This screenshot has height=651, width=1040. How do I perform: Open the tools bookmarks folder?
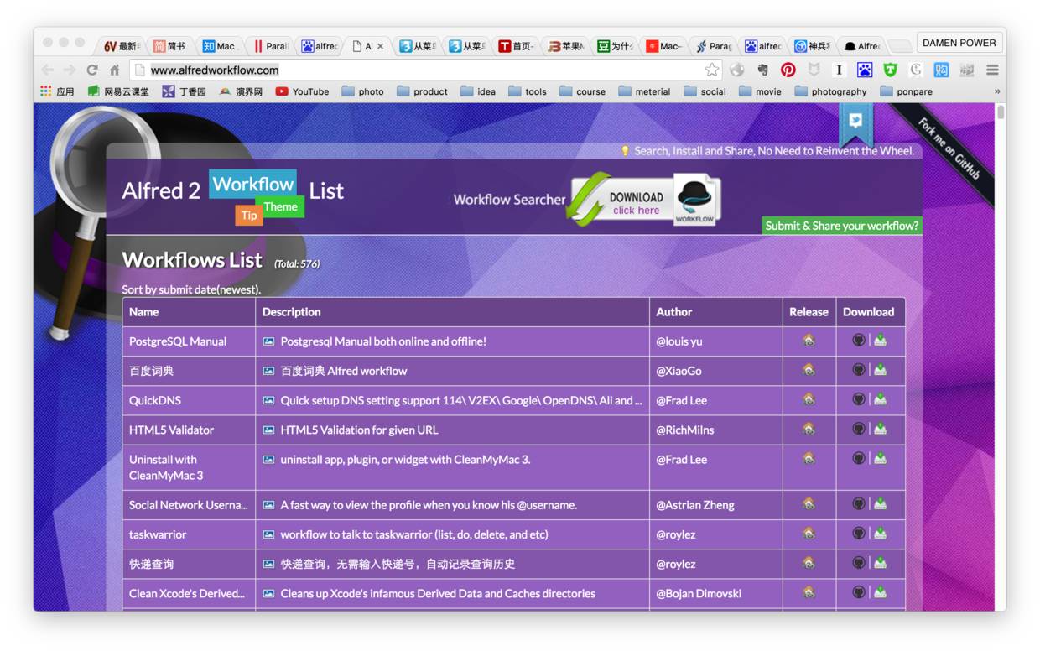[x=527, y=91]
